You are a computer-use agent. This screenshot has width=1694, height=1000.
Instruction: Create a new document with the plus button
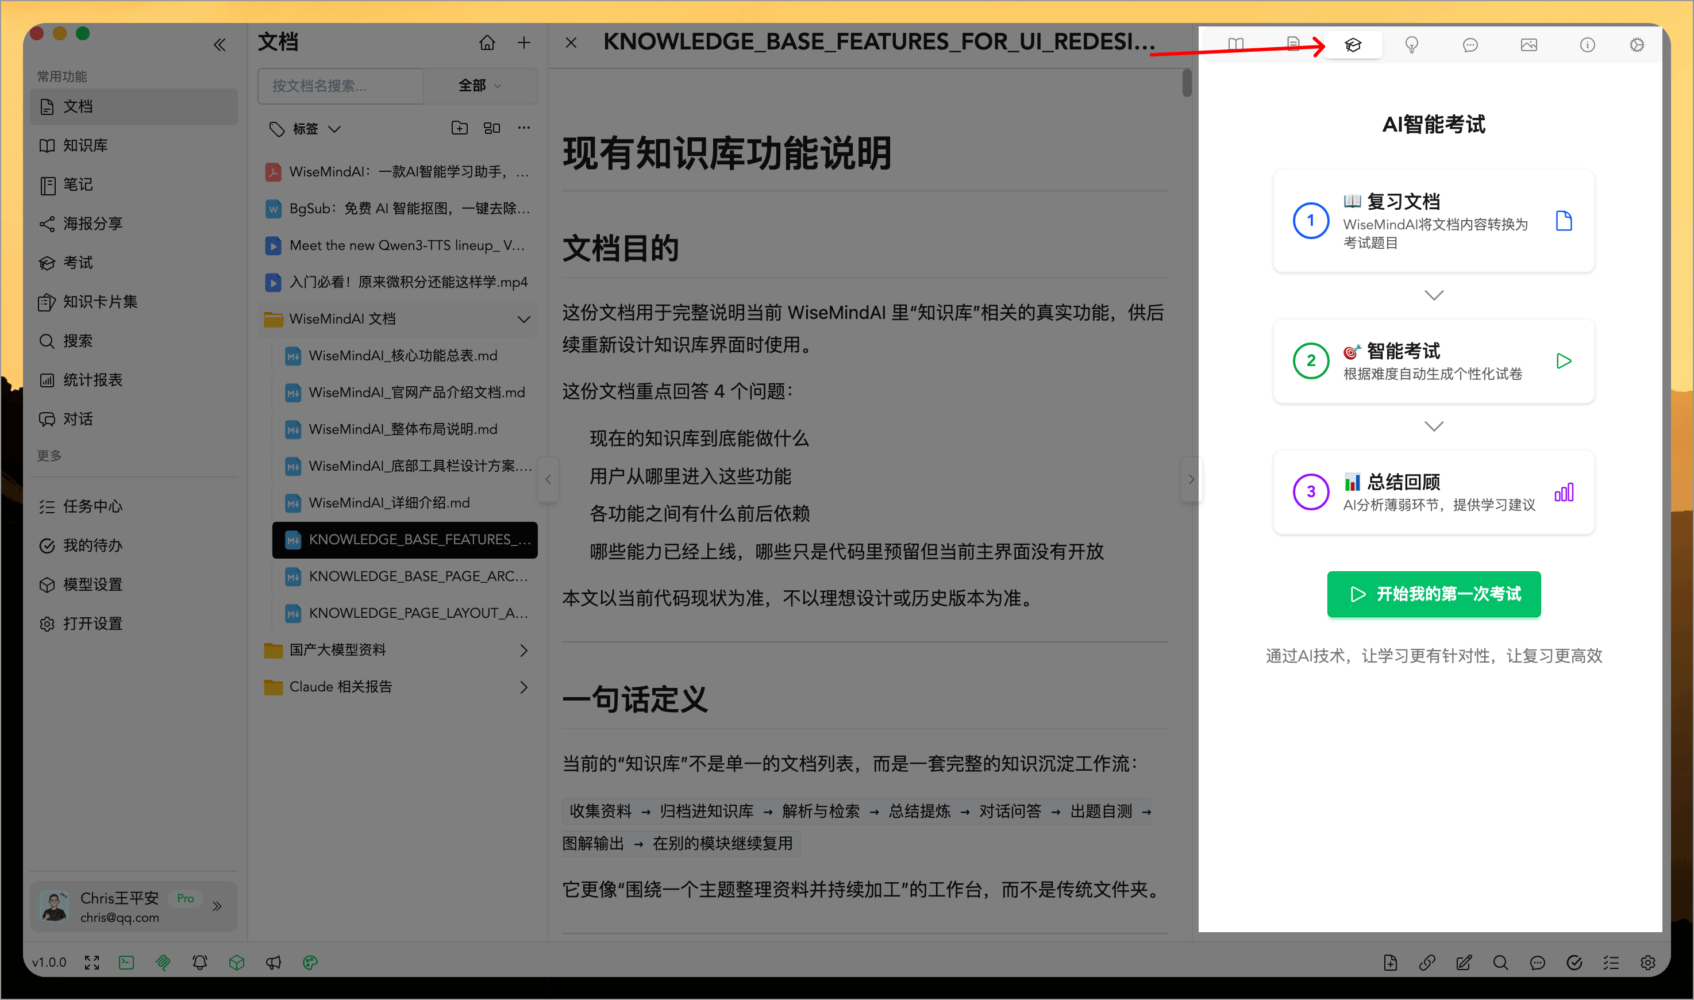[524, 42]
